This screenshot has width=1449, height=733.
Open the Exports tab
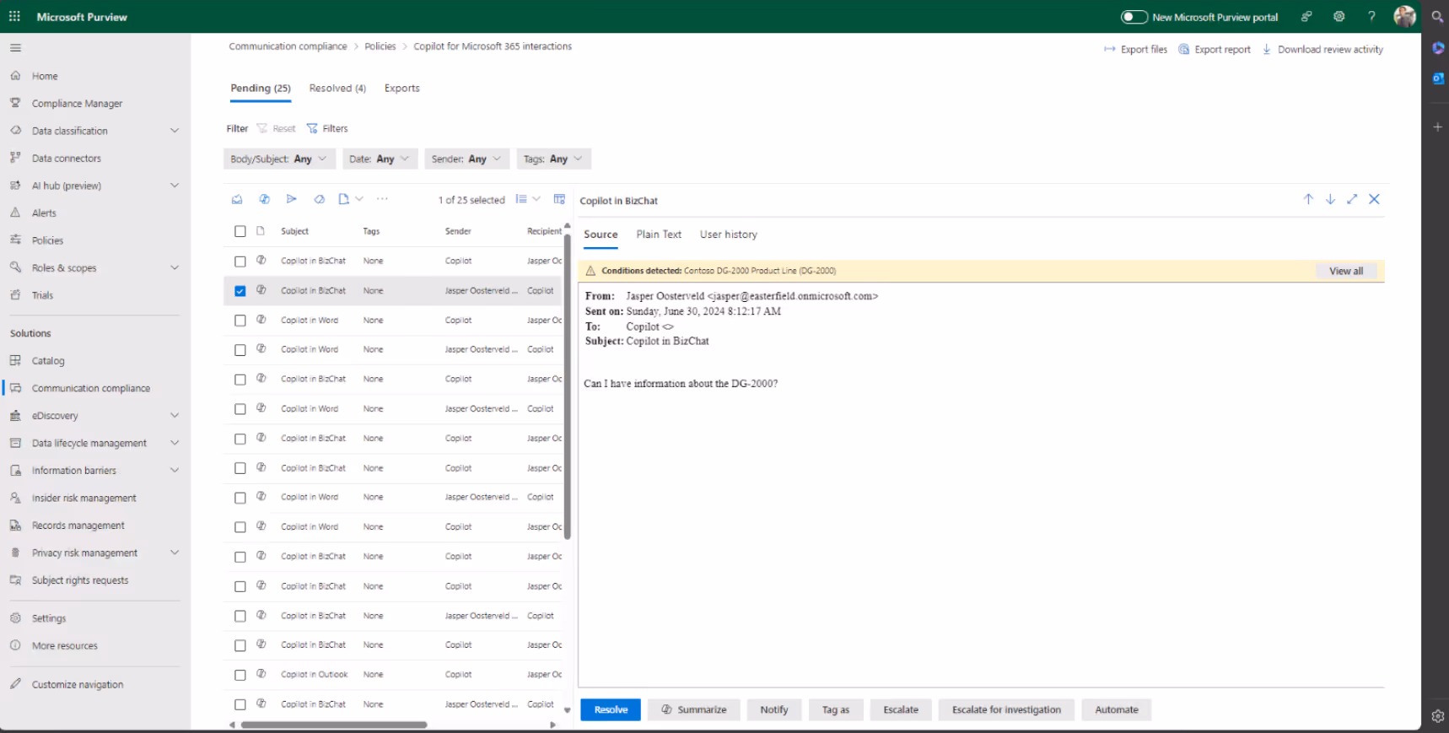[401, 88]
